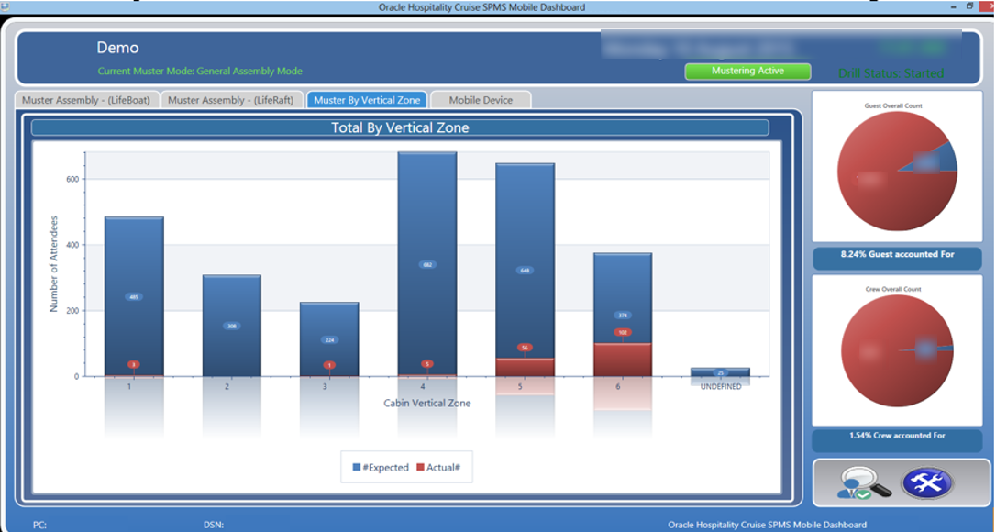Open the person search magnifier icon

point(863,483)
